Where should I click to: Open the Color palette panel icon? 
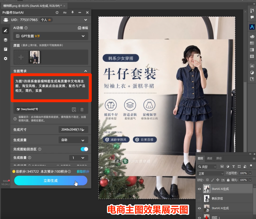(x=252, y=37)
